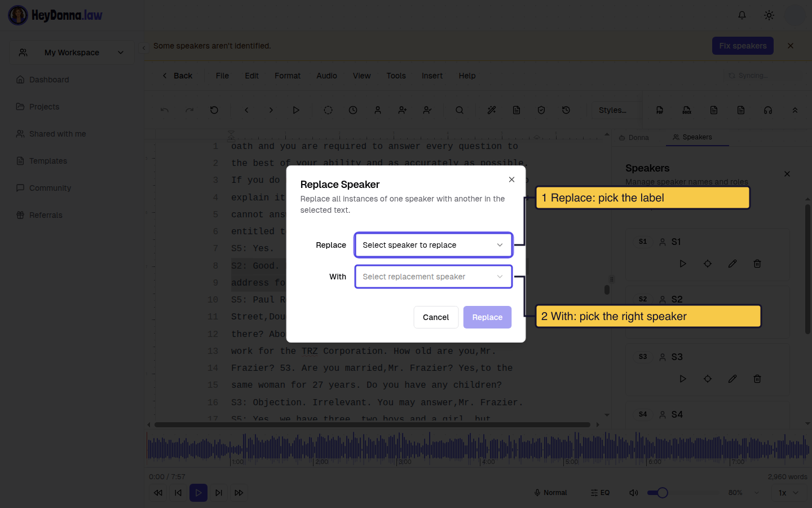The height and width of the screenshot is (508, 812).
Task: Click the audio waveform timeline
Action: [478, 449]
